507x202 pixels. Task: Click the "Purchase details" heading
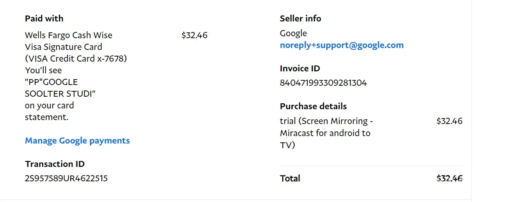[x=313, y=106]
